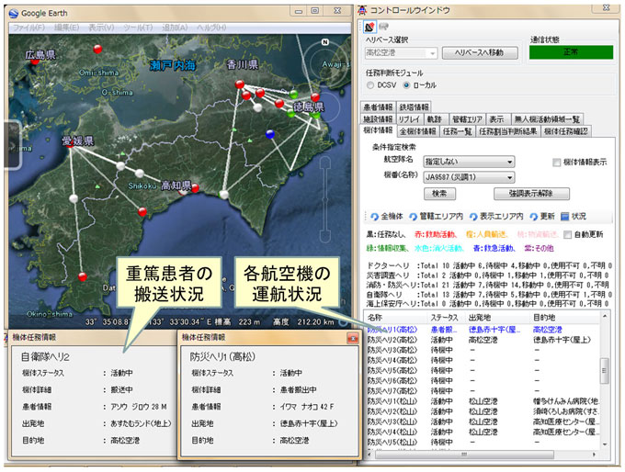The image size is (625, 472).
Task: Switch to the 任務割当判断結果 tab
Action: click(x=508, y=131)
